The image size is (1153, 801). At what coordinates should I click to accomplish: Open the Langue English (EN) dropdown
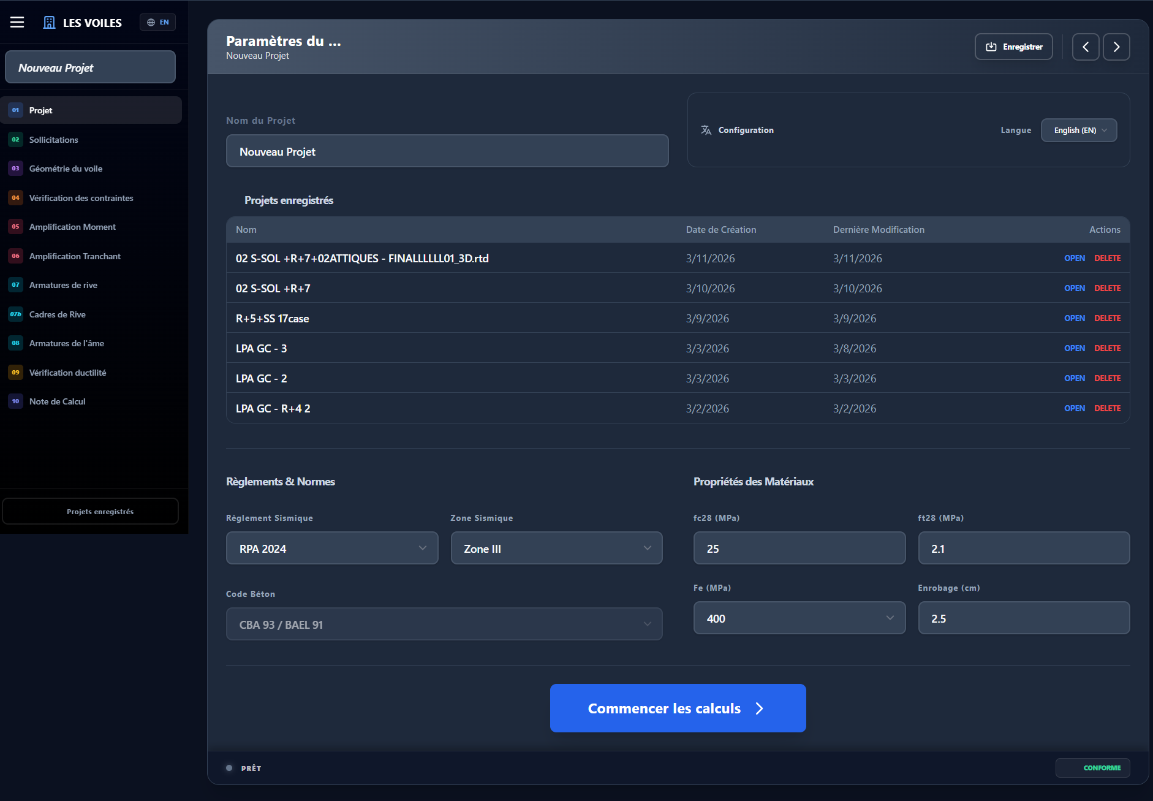click(x=1078, y=130)
